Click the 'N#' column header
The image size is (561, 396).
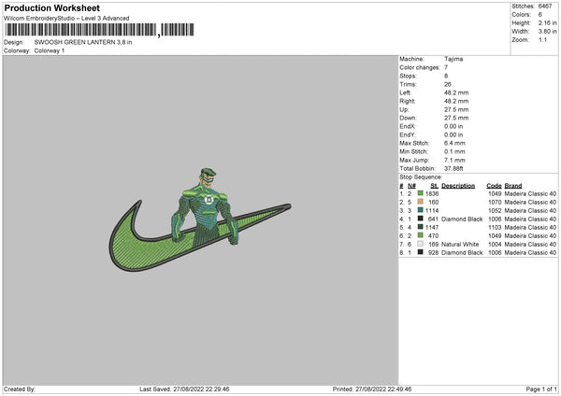pos(411,186)
